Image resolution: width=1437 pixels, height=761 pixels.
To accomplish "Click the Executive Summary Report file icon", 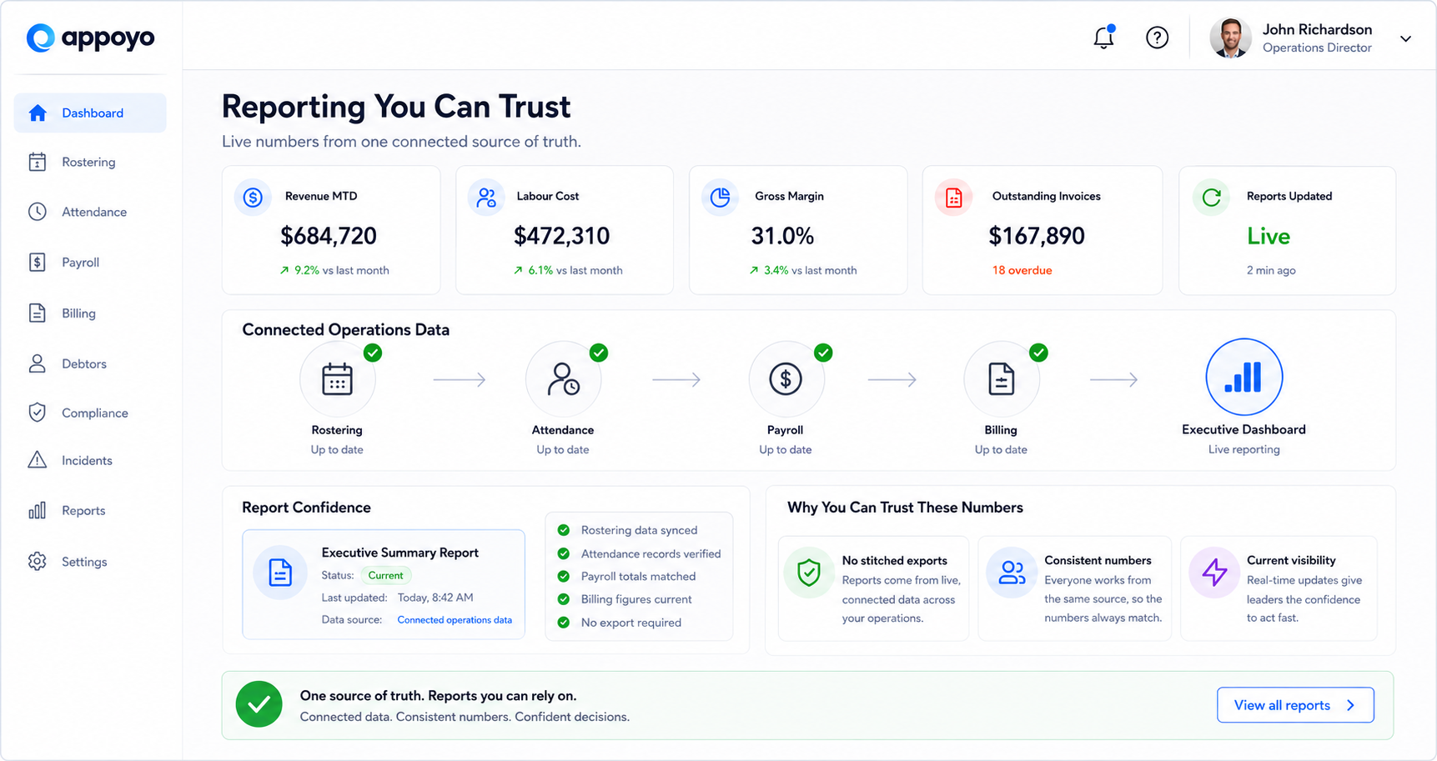I will point(280,573).
